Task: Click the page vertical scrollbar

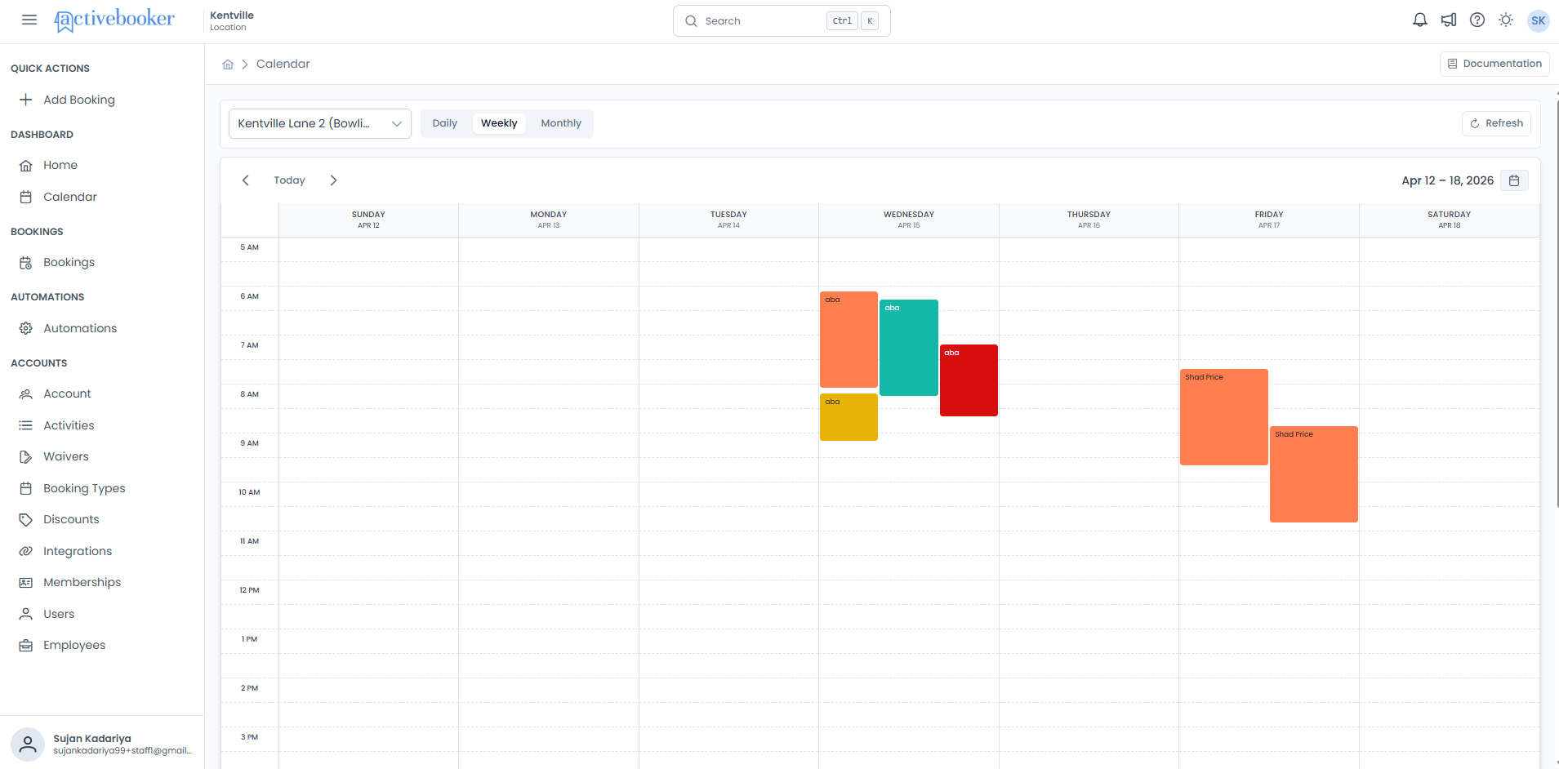Action: point(1556,304)
